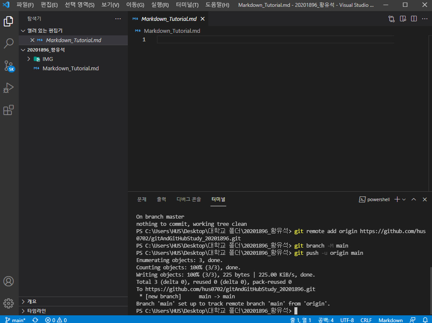Click the VS Code logo icon in title bar
432x323 pixels.
pos(6,5)
